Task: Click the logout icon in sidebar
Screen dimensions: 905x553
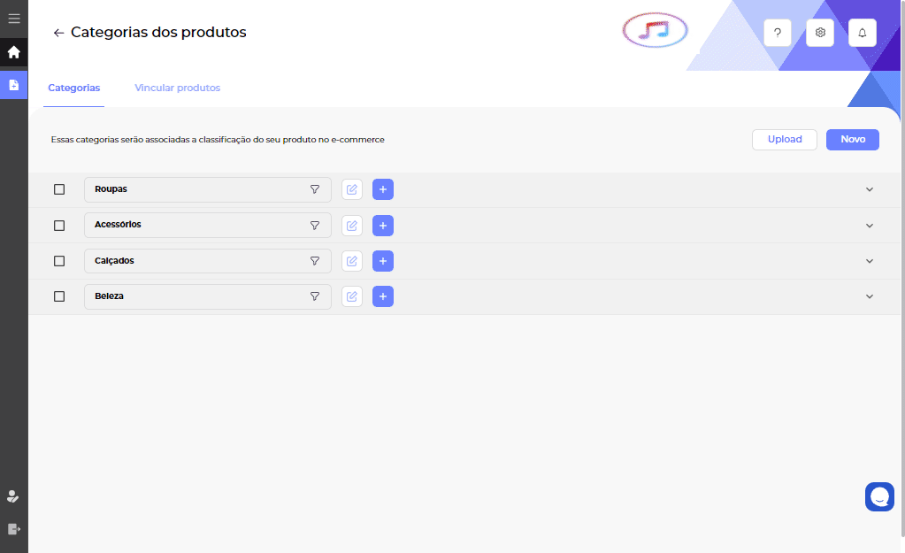Action: pos(13,529)
